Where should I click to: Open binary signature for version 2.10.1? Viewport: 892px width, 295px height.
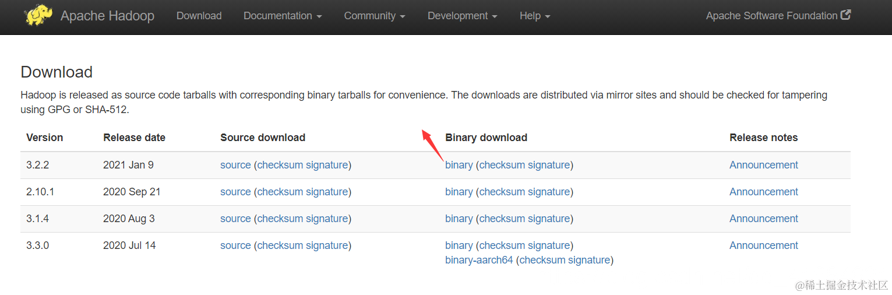point(548,192)
